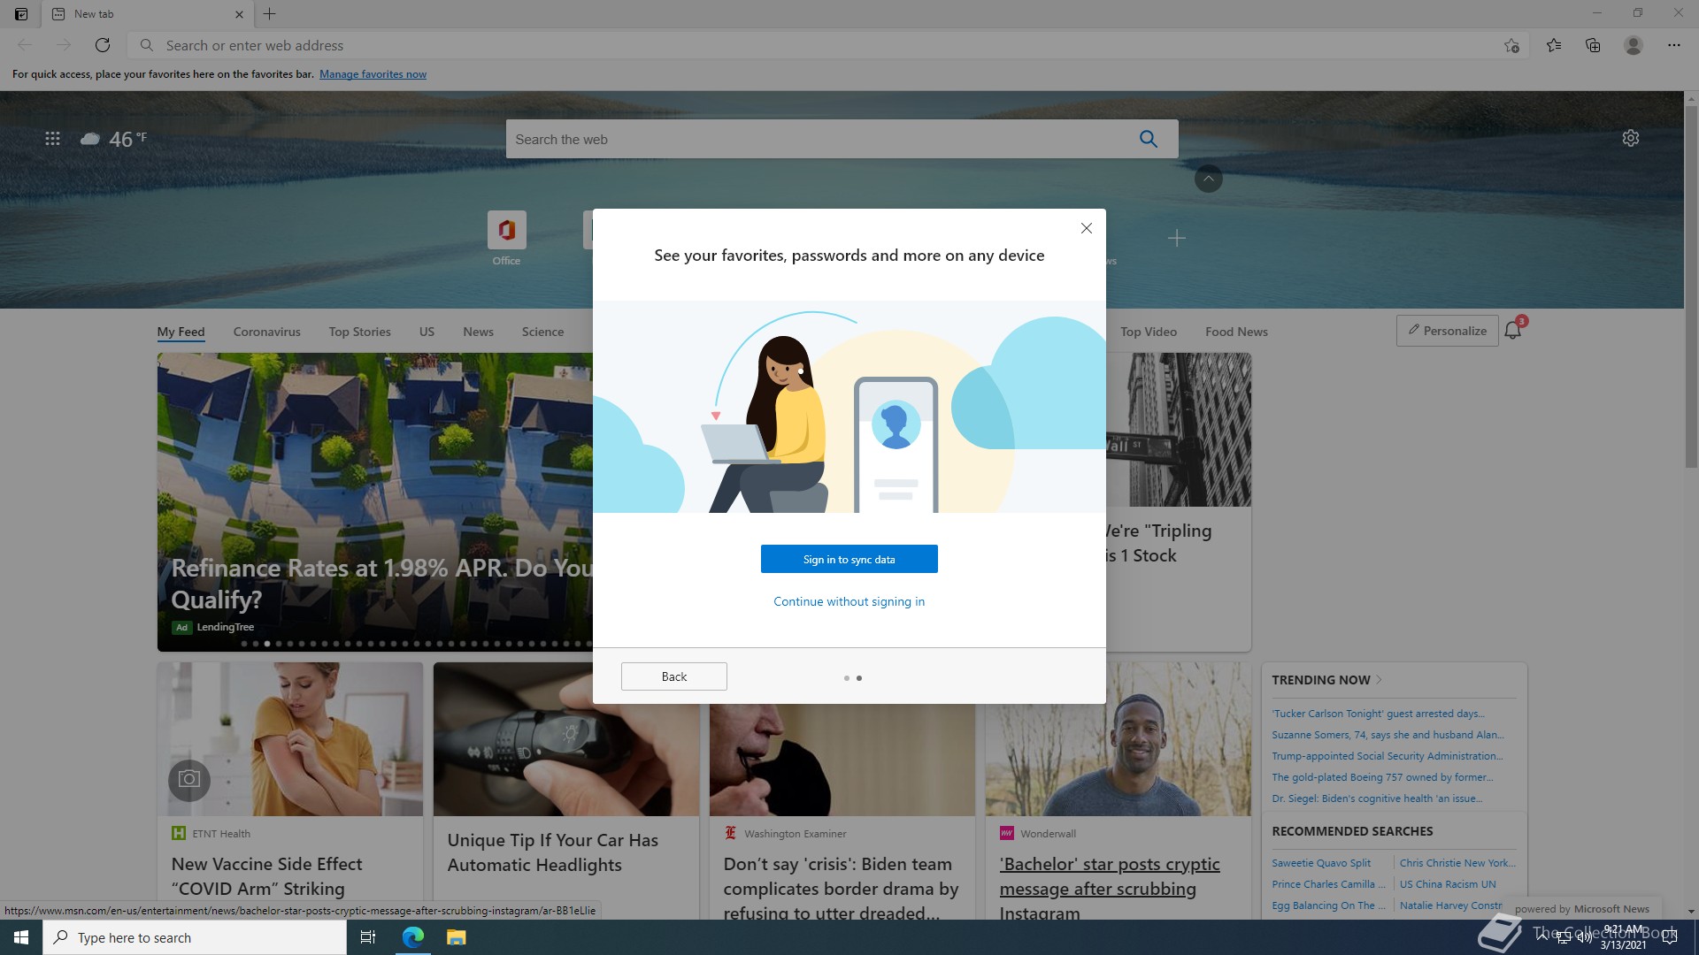Click the browser refresh icon
The height and width of the screenshot is (955, 1699).
tap(103, 45)
